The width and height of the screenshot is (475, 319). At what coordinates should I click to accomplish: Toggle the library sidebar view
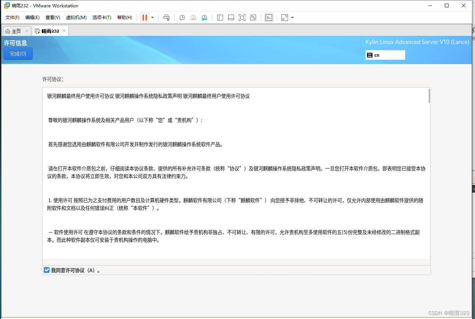[x=220, y=18]
